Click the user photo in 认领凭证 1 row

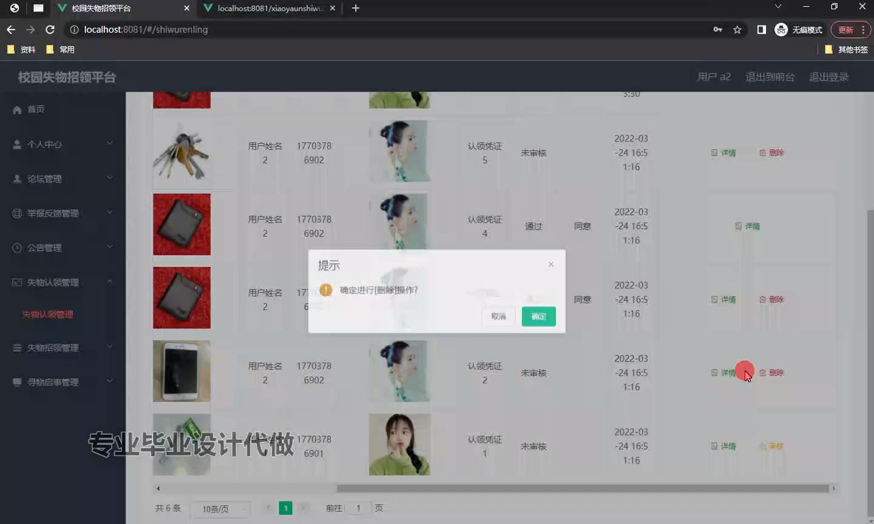(x=399, y=445)
